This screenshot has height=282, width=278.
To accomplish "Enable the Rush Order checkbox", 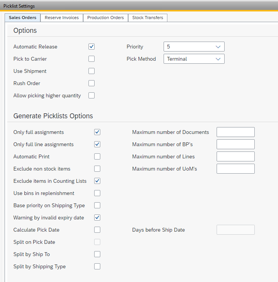I will pyautogui.click(x=92, y=83).
